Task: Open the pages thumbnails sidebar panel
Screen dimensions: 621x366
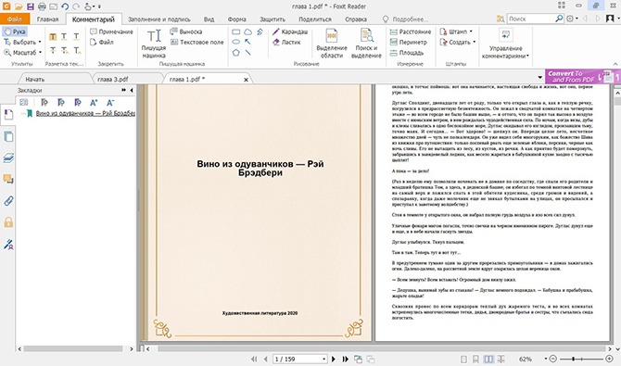Action: pos(8,136)
